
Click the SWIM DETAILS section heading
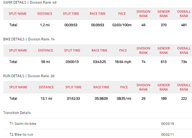coord(30,2)
